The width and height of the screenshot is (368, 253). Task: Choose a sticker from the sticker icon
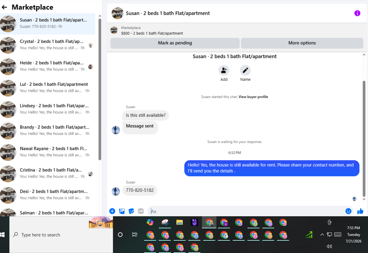click(x=131, y=211)
